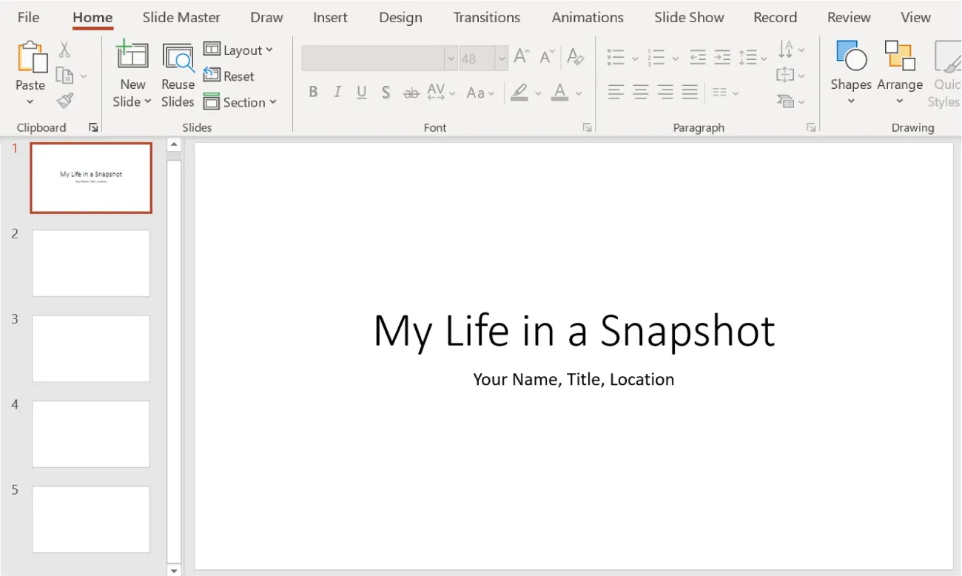This screenshot has height=576, width=962.
Task: Apply strikethrough to selected text
Action: click(411, 92)
